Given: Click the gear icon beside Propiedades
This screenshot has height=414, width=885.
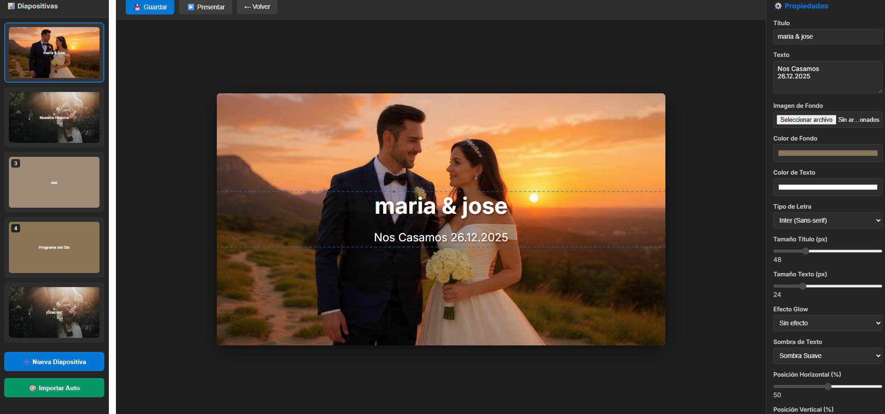Looking at the screenshot, I should pos(778,6).
